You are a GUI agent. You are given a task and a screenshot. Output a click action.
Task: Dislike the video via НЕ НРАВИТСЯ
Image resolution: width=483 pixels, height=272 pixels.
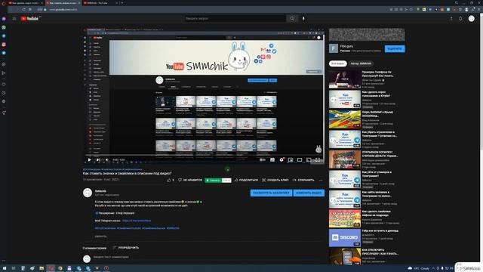[x=190, y=180]
